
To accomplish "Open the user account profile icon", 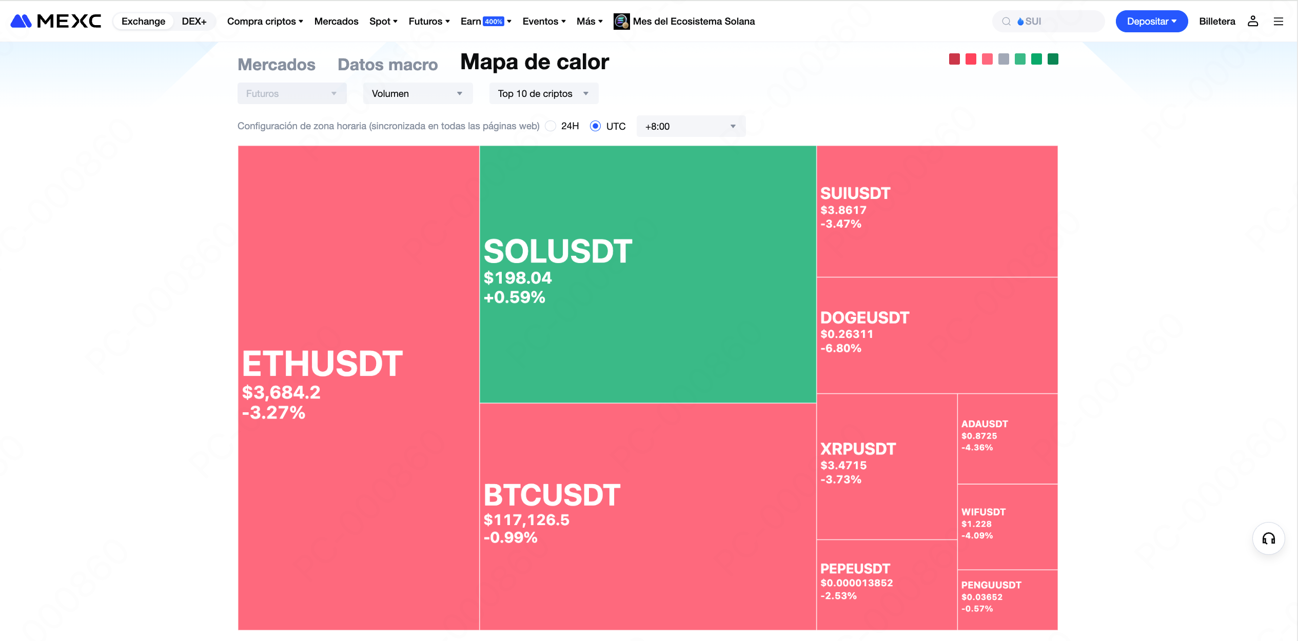I will click(1253, 21).
